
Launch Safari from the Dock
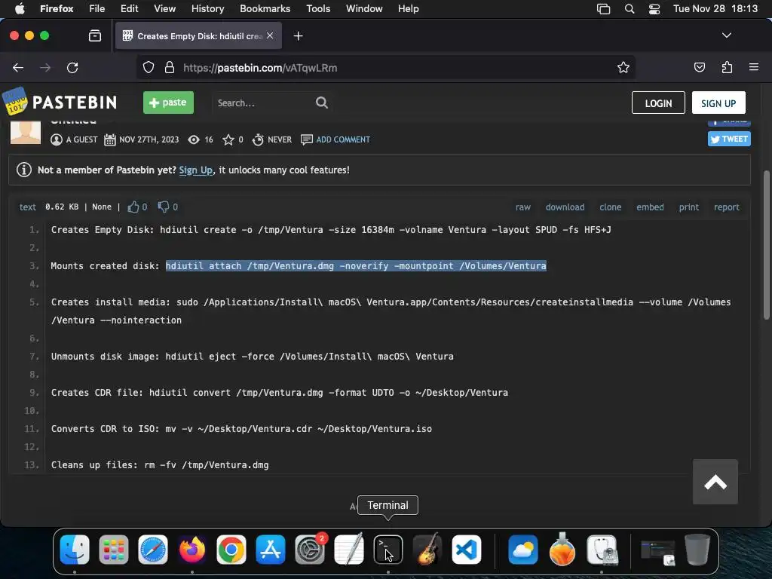point(152,550)
